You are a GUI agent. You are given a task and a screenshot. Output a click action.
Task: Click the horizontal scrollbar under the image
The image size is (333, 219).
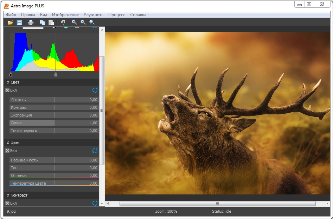217,204
